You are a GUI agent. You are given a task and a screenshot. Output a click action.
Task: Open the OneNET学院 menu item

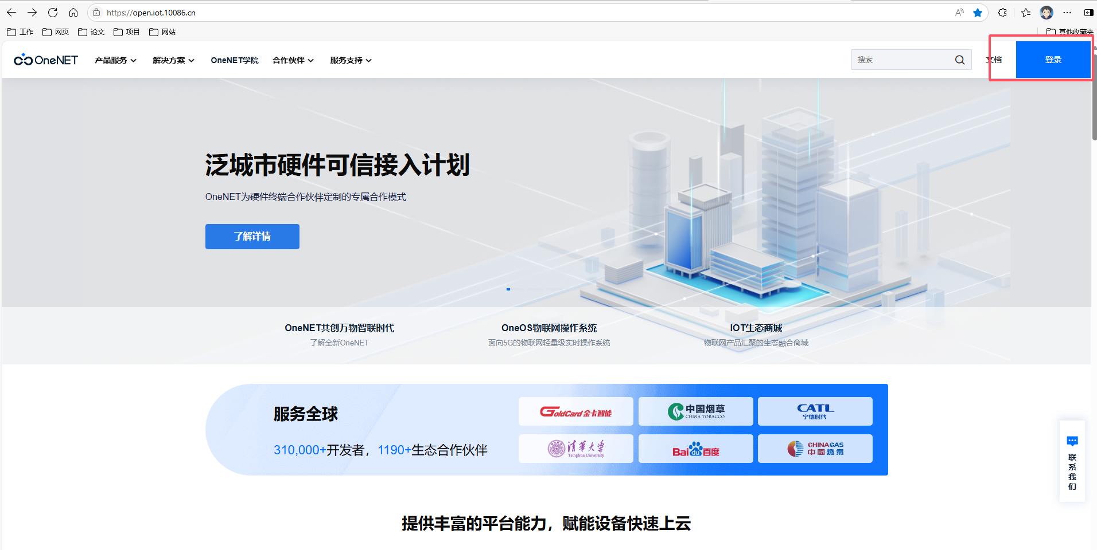[x=234, y=60]
